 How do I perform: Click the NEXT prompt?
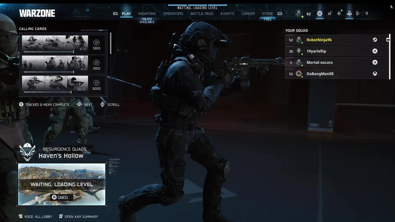85,105
